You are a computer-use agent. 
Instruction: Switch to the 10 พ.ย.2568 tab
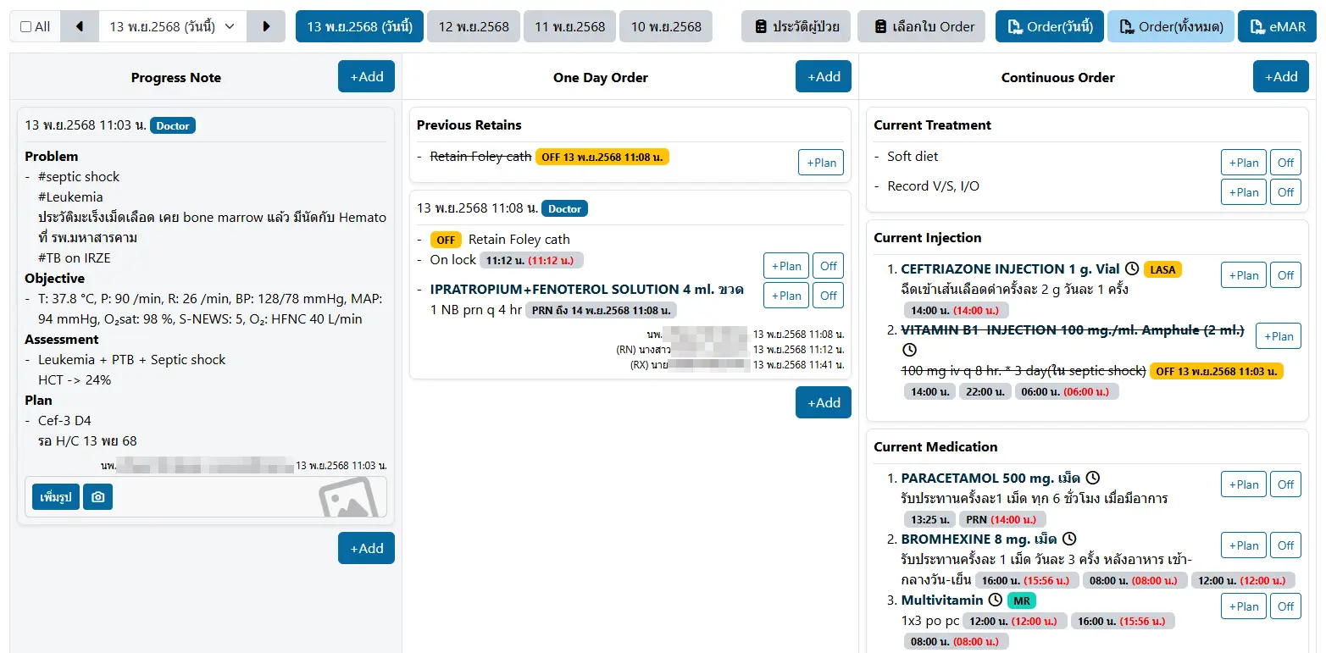pos(666,26)
